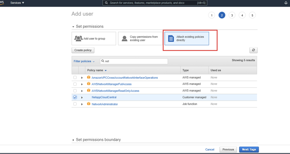Expand the Set permissions boundary section

point(73,140)
